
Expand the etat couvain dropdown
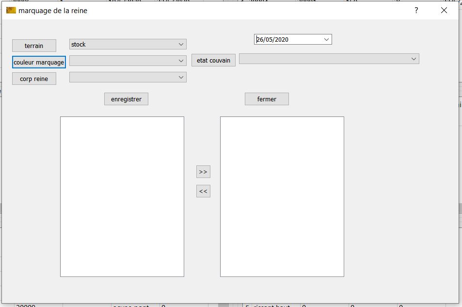point(329,59)
